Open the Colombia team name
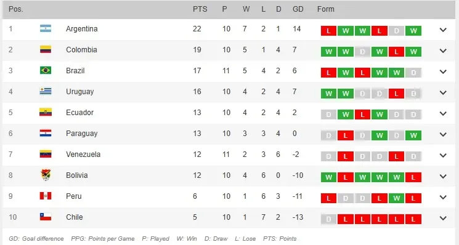The image size is (459, 245). point(81,50)
